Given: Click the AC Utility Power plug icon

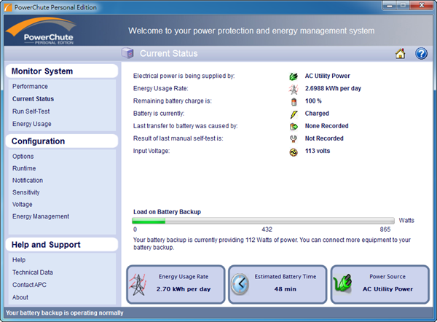Looking at the screenshot, I should coord(294,76).
